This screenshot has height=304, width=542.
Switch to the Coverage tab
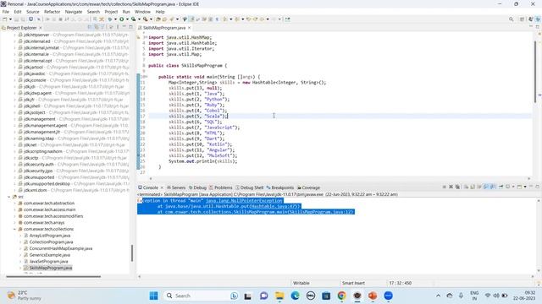308,187
